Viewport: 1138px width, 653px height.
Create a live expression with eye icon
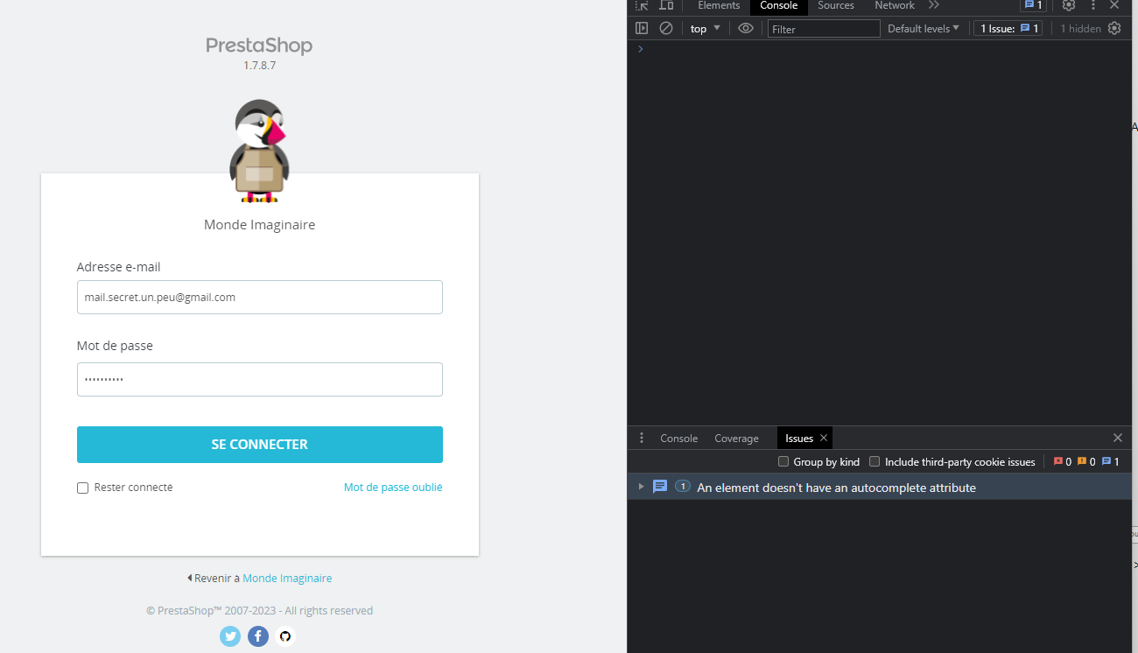(x=746, y=28)
